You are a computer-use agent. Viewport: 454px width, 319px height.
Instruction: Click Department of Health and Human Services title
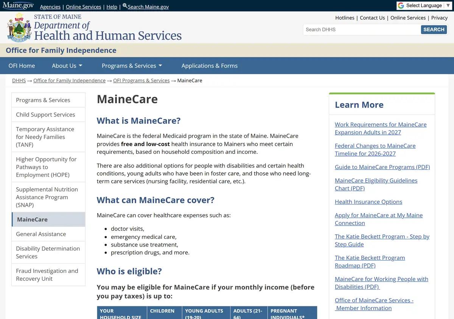pos(108,31)
